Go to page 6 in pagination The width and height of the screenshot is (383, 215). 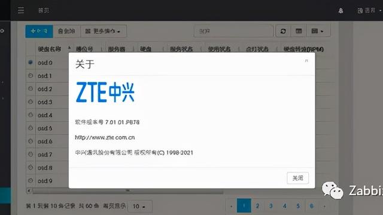312,206
